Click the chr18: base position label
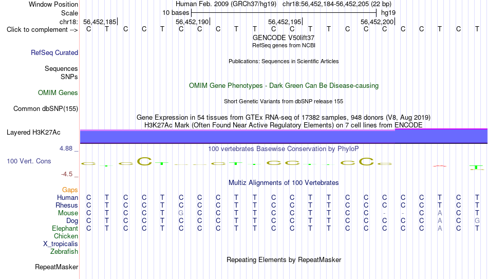This screenshot has height=279, width=488. click(x=68, y=22)
